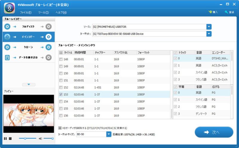
Task: Click the shopping cart purchase icon
Action: pos(210,12)
